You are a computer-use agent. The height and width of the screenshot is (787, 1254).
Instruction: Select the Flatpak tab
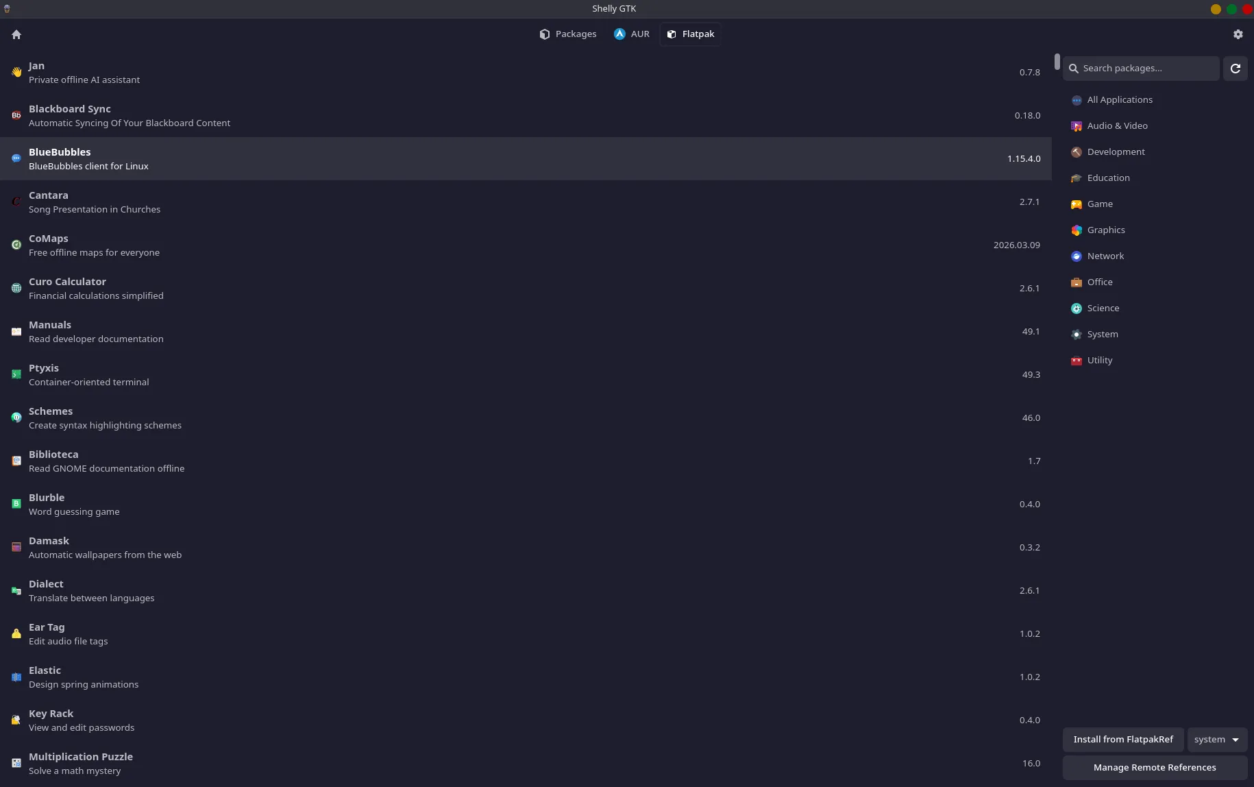[x=690, y=34]
